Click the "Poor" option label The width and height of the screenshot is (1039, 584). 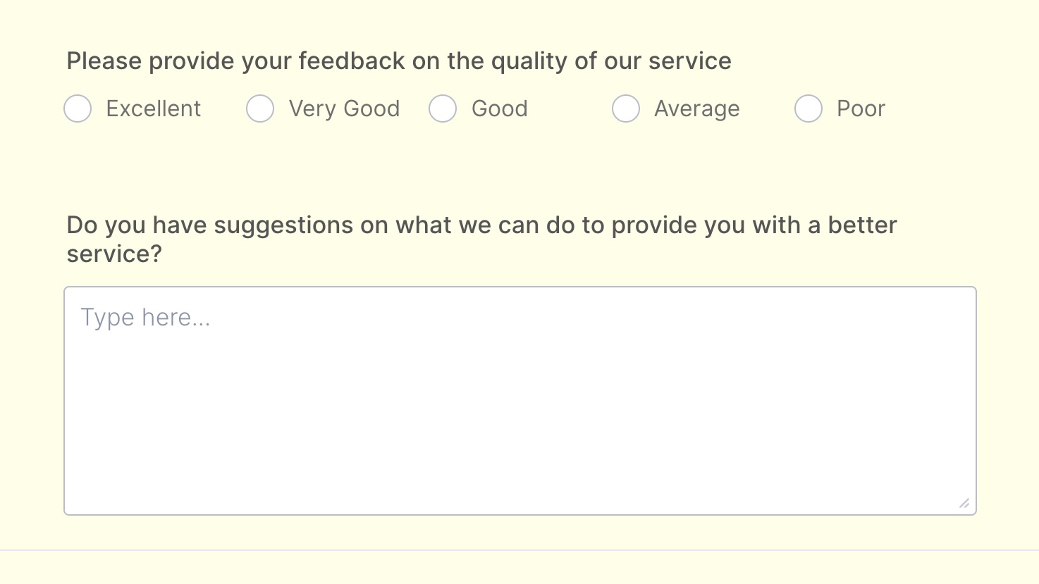point(860,108)
